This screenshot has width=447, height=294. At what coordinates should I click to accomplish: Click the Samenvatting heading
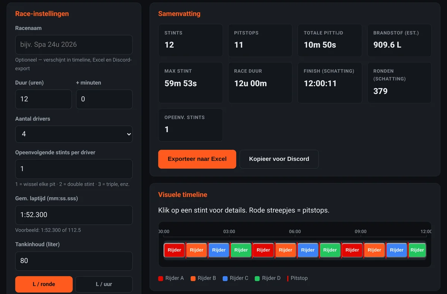click(179, 14)
